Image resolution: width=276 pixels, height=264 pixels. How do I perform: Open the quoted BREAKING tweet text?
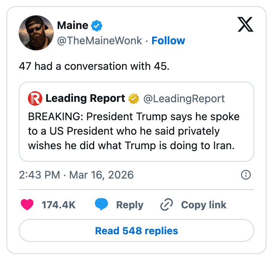[133, 131]
